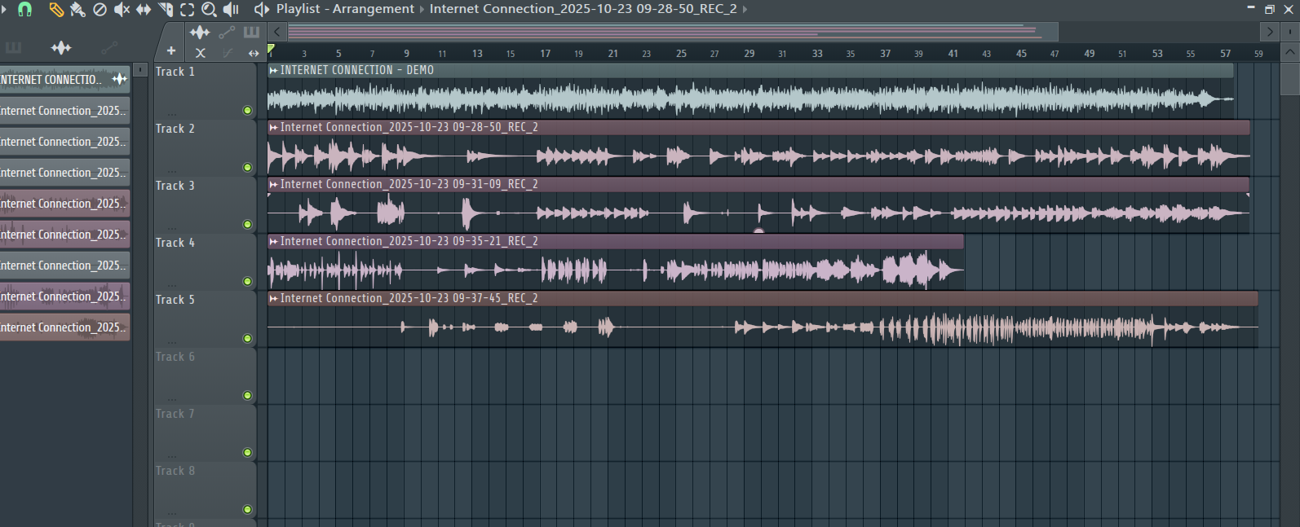
Task: Select the Slip tool arrows icon
Action: 144,9
